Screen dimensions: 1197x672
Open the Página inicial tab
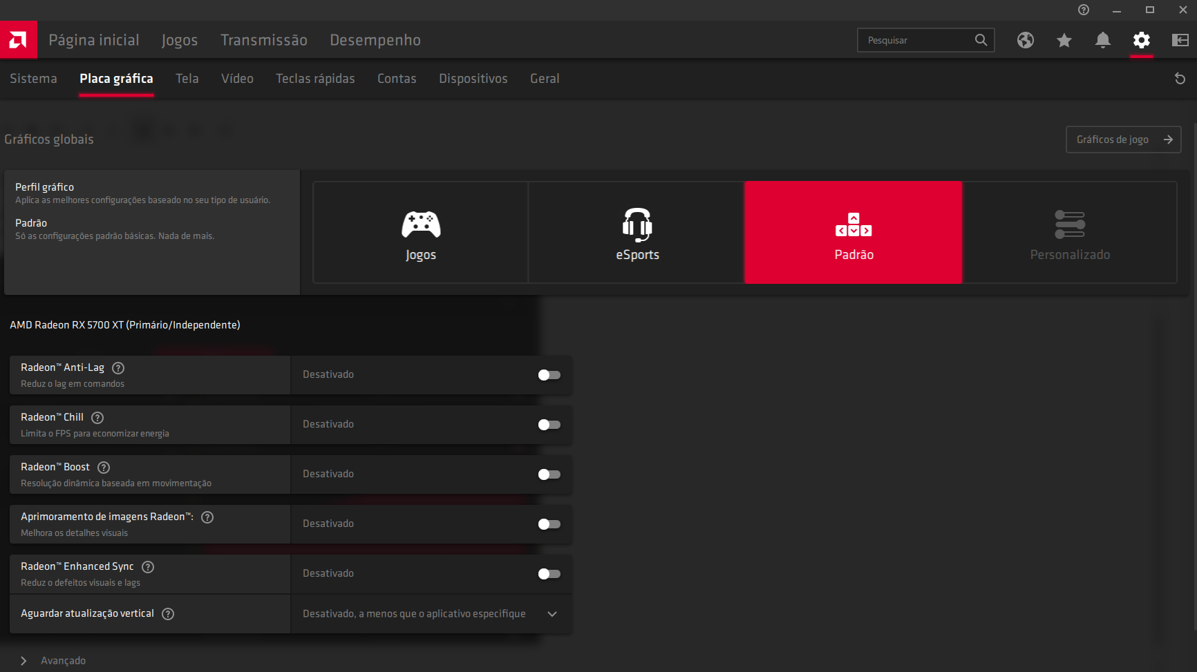tap(94, 40)
